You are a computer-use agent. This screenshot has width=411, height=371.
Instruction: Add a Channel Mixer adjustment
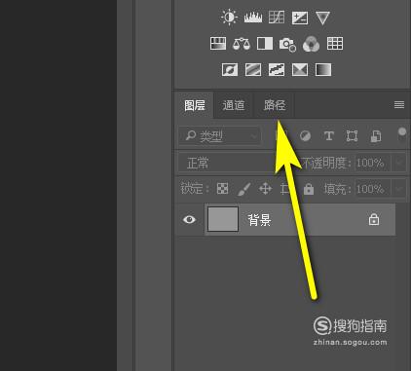pos(311,44)
